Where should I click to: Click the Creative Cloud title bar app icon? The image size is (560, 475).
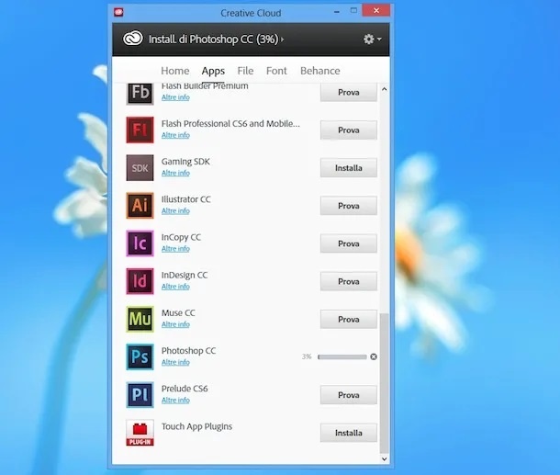click(118, 13)
